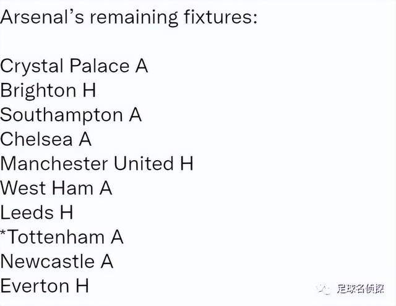Click the 'H' after Manchester United
The image size is (396, 306).
(x=187, y=163)
